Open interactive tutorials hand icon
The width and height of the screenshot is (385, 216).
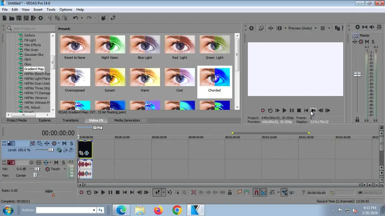103,18
